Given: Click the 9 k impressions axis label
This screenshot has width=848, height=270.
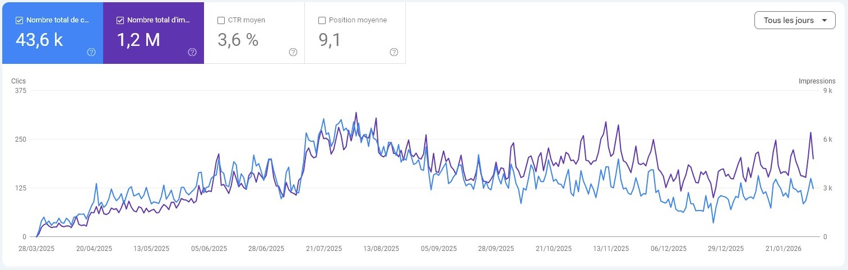Looking at the screenshot, I should 828,91.
